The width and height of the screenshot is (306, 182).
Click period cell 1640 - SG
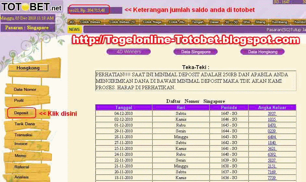click(x=229, y=154)
